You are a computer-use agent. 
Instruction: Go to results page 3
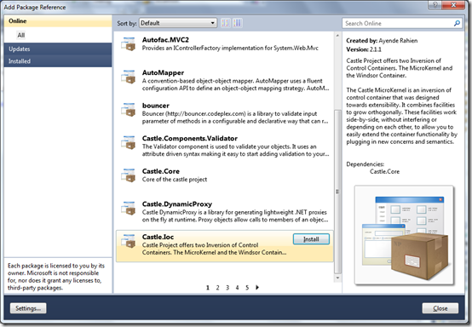(227, 288)
